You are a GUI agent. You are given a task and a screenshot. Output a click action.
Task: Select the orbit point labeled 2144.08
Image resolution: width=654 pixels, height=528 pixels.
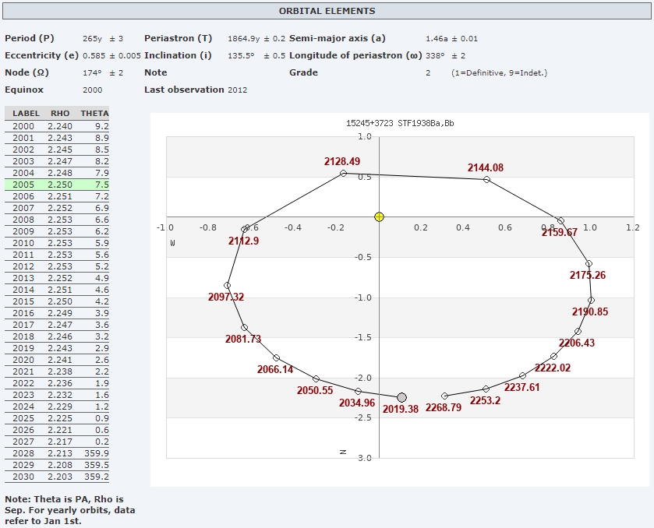pos(486,180)
